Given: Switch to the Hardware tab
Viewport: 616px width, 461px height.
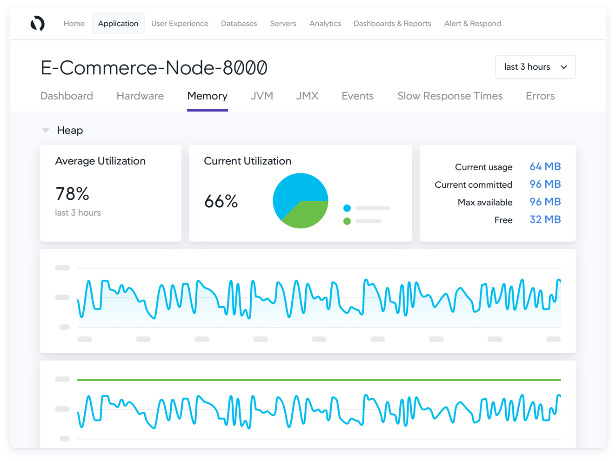Looking at the screenshot, I should (140, 96).
